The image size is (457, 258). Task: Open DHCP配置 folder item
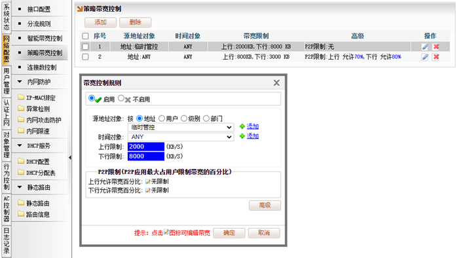[x=34, y=162]
